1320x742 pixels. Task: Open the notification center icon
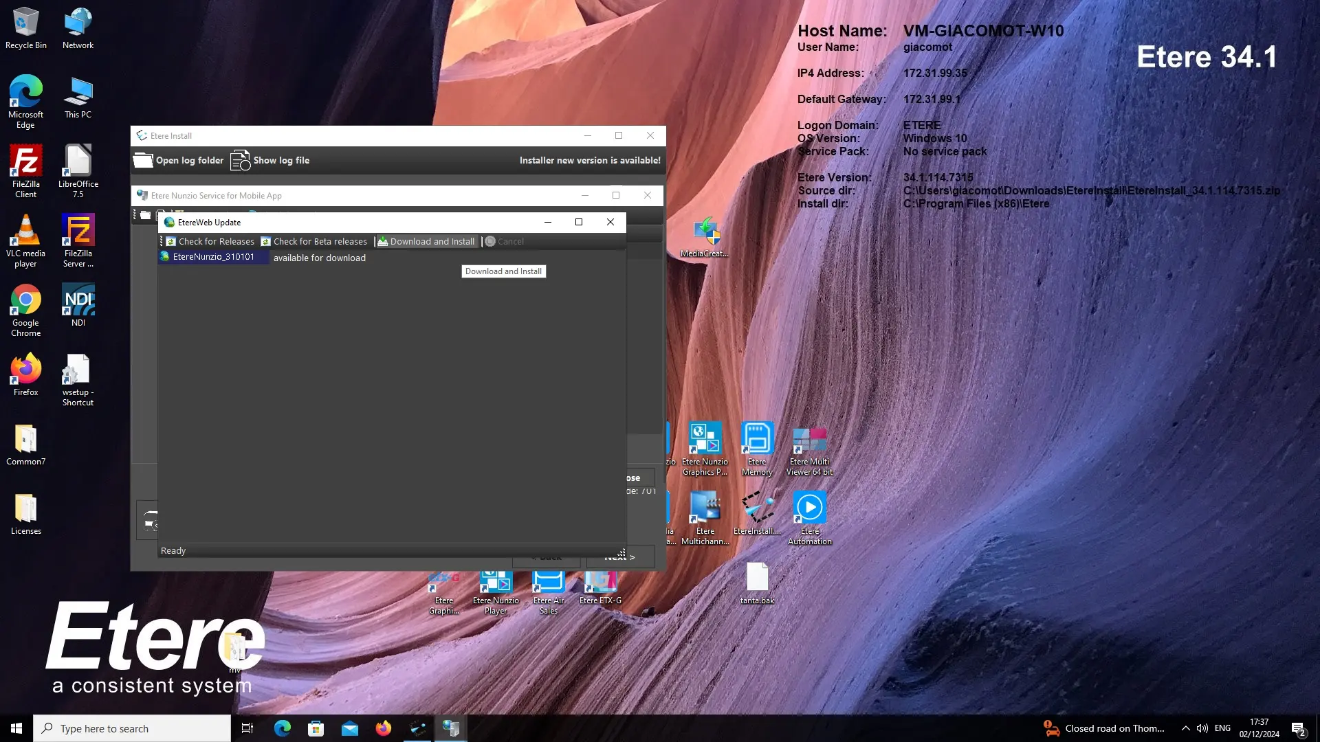click(1298, 728)
